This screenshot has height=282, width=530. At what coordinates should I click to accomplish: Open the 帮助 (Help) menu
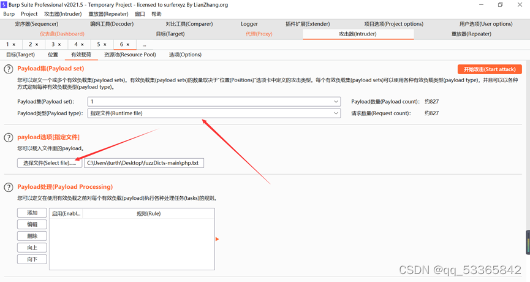click(156, 14)
